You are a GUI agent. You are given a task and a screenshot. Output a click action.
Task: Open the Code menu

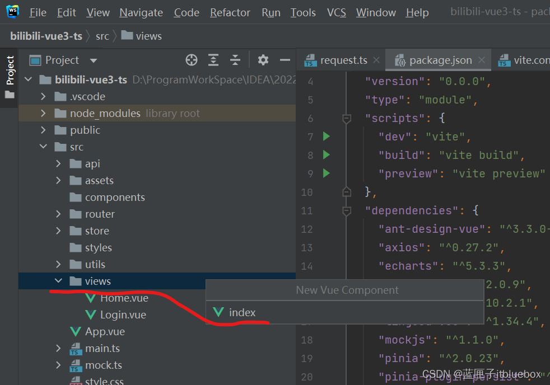pyautogui.click(x=187, y=13)
